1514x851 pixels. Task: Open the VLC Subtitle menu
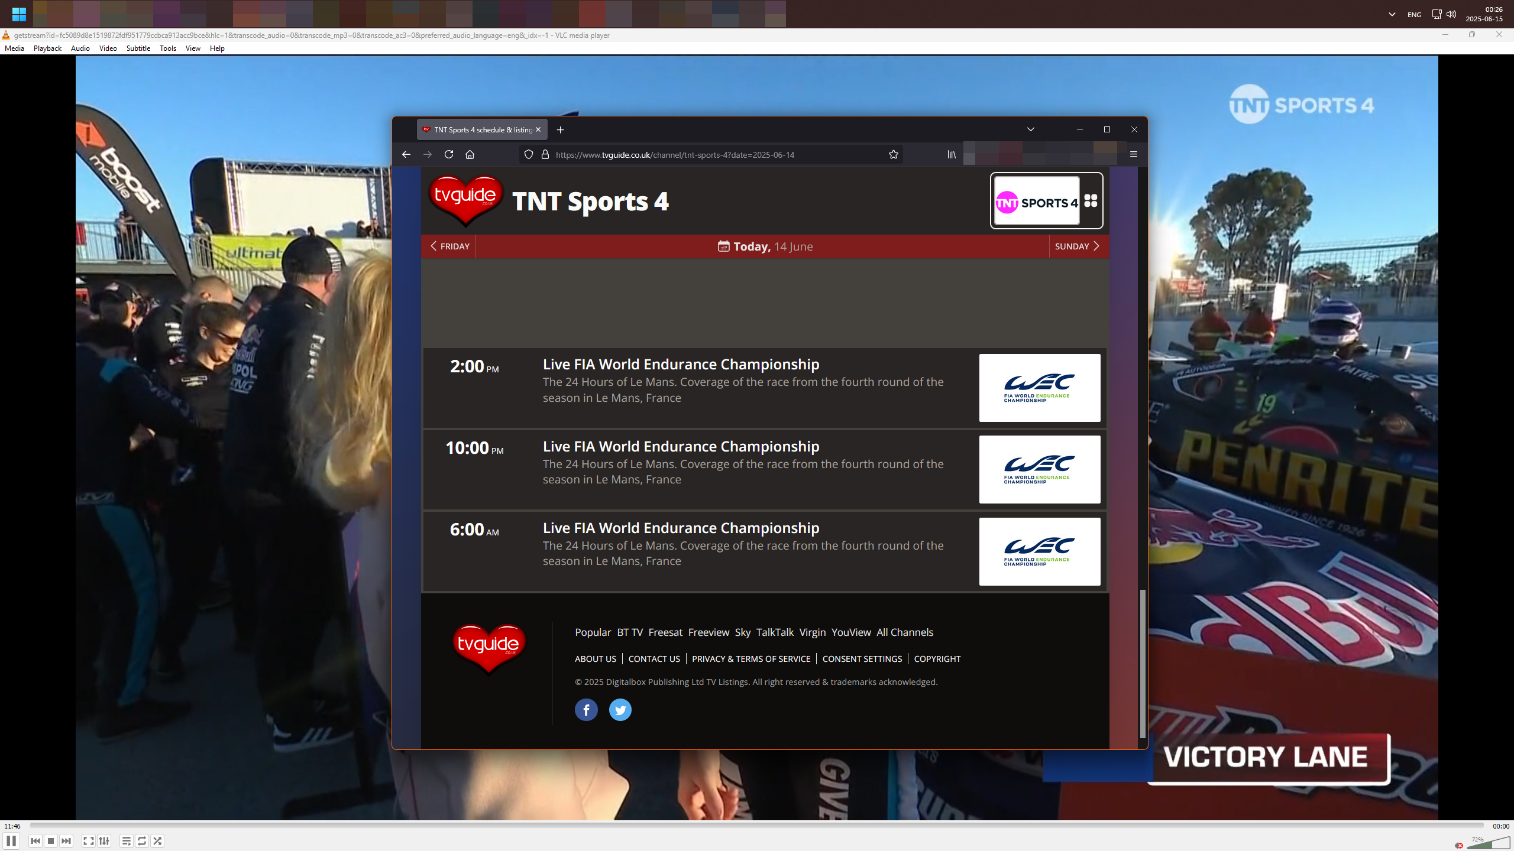[x=138, y=48]
